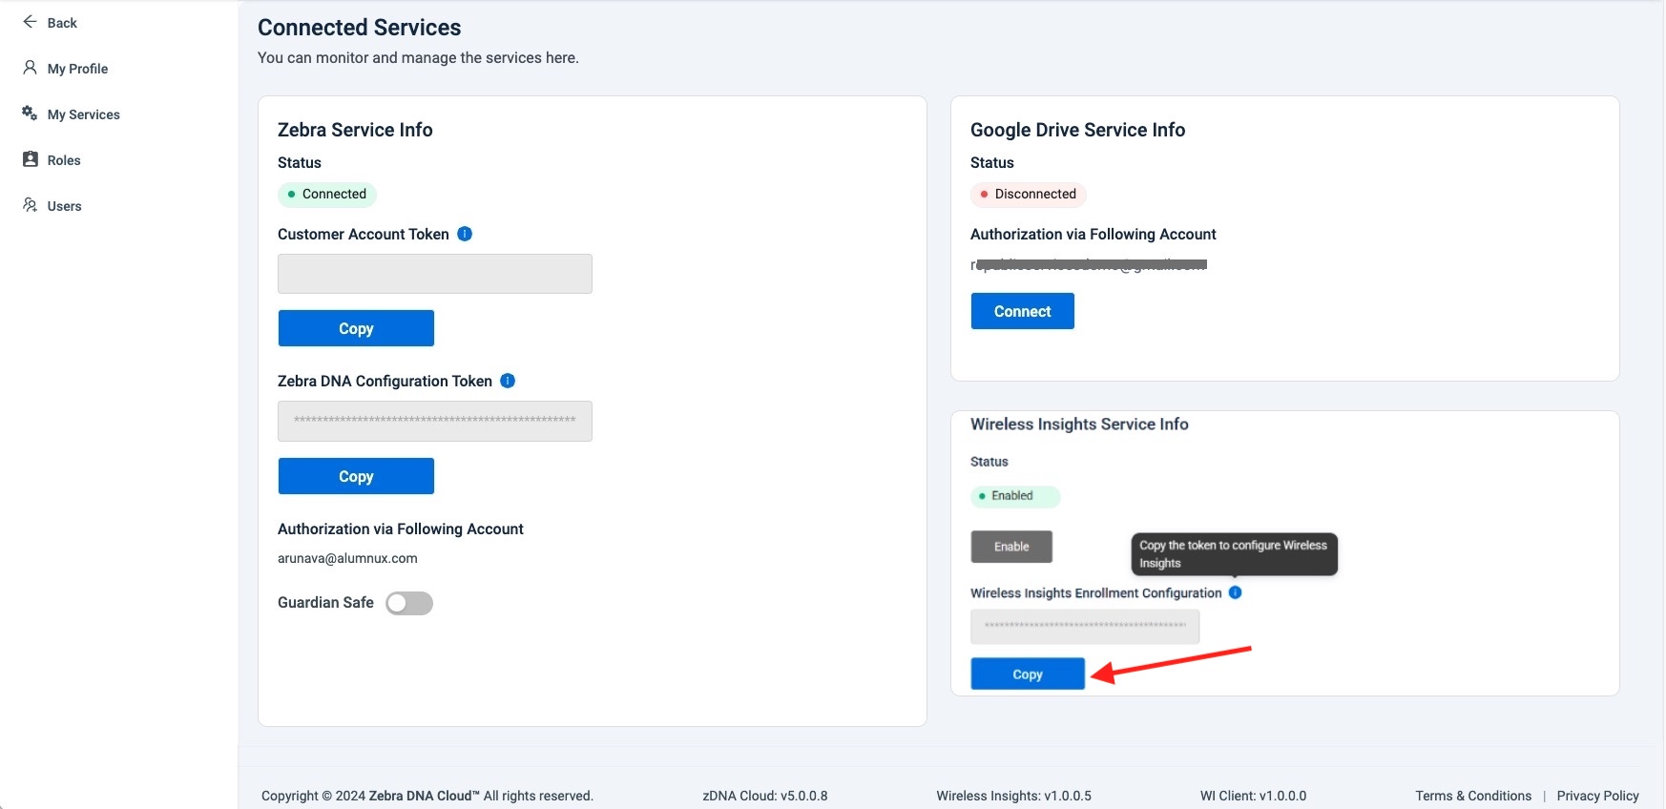This screenshot has width=1666, height=809.
Task: Copy the Customer Account Token
Action: pos(356,328)
